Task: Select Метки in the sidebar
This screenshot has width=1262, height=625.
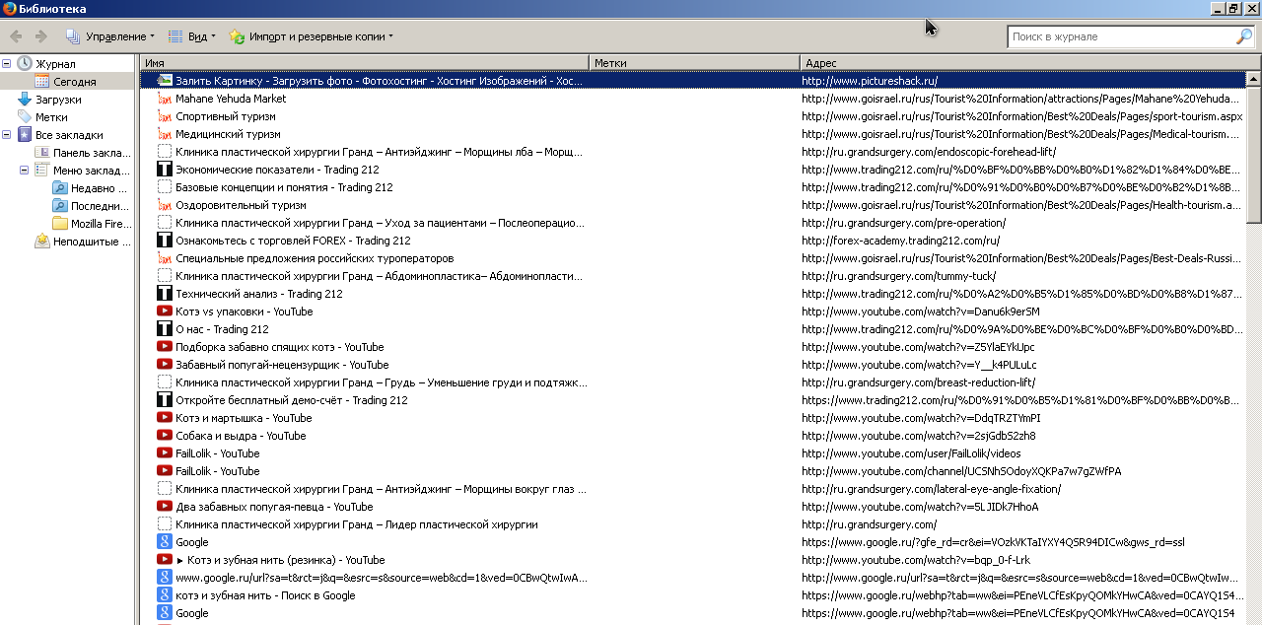Action: (51, 117)
